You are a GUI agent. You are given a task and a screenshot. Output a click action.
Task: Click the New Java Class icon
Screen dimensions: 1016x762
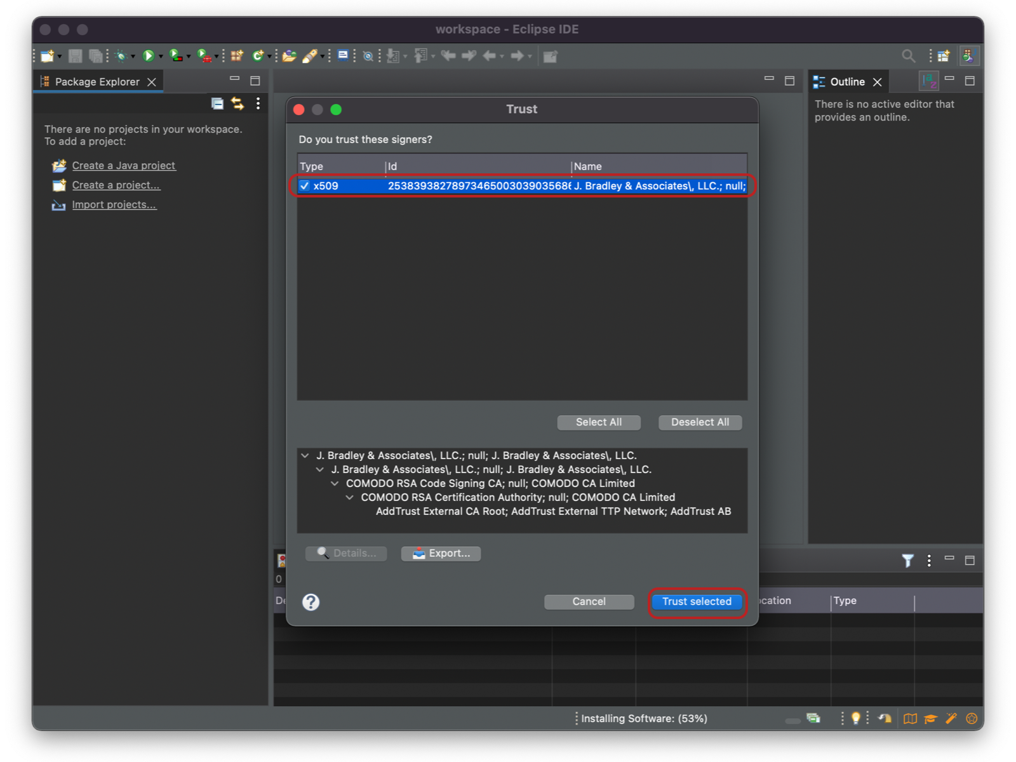pos(258,56)
